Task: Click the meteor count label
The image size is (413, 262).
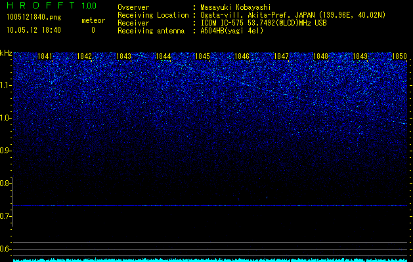Action: point(93,20)
